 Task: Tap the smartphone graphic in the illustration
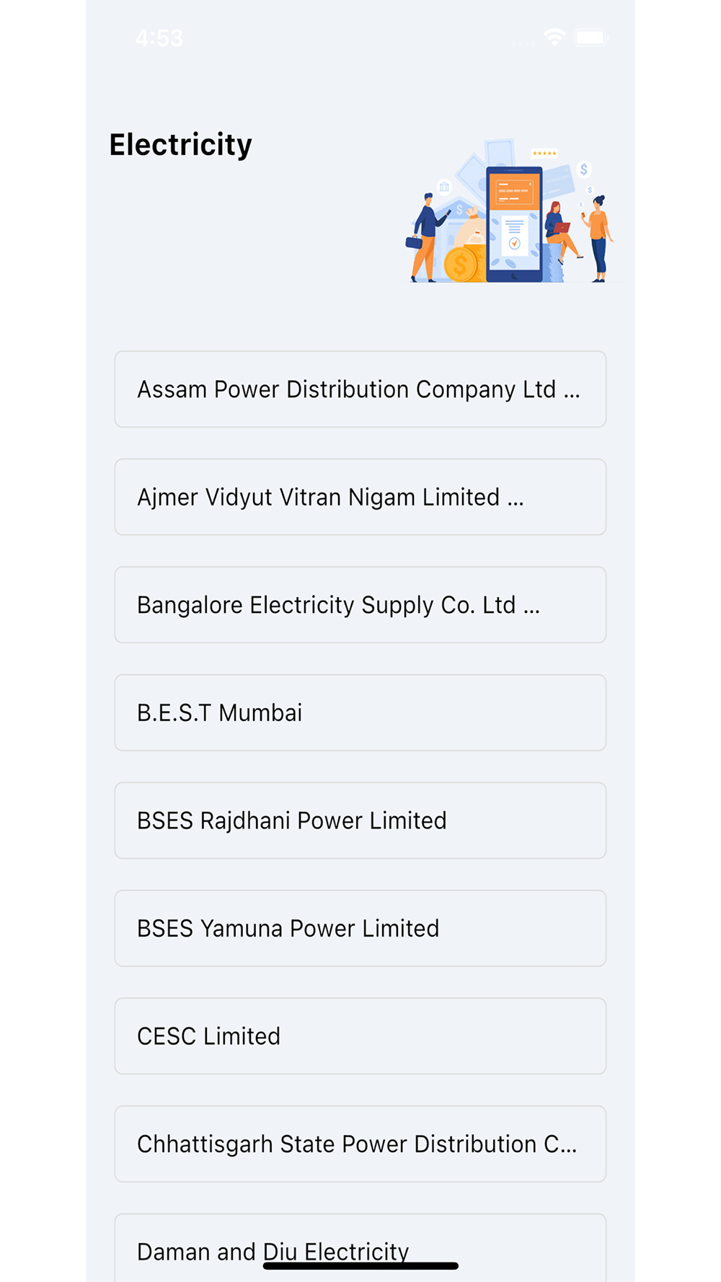click(514, 224)
